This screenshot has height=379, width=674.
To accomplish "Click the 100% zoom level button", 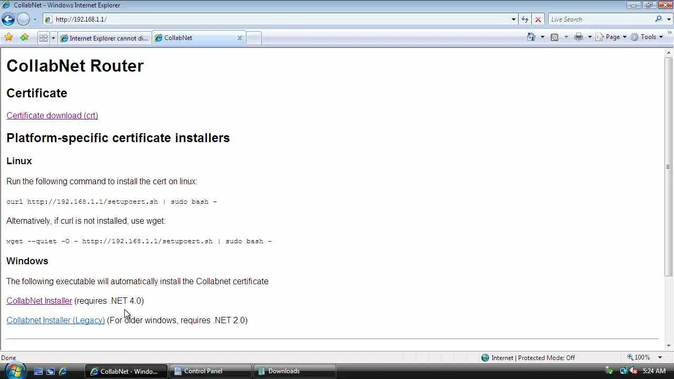I will click(638, 357).
